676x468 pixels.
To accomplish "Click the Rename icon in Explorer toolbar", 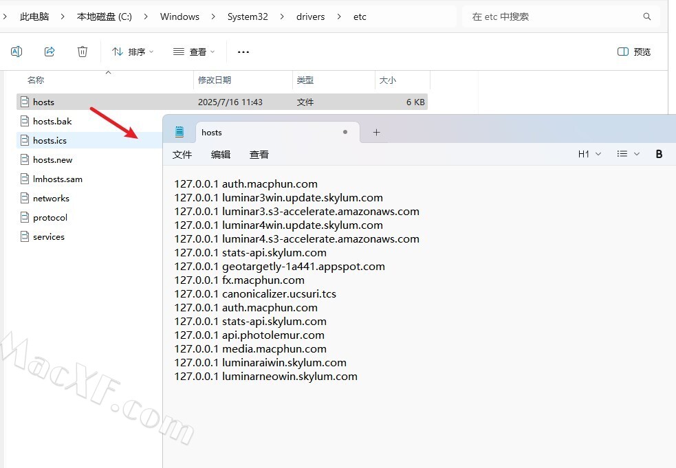I will point(17,52).
